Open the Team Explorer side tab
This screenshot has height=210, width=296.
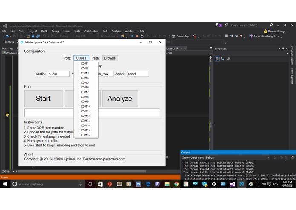[x=292, y=76]
